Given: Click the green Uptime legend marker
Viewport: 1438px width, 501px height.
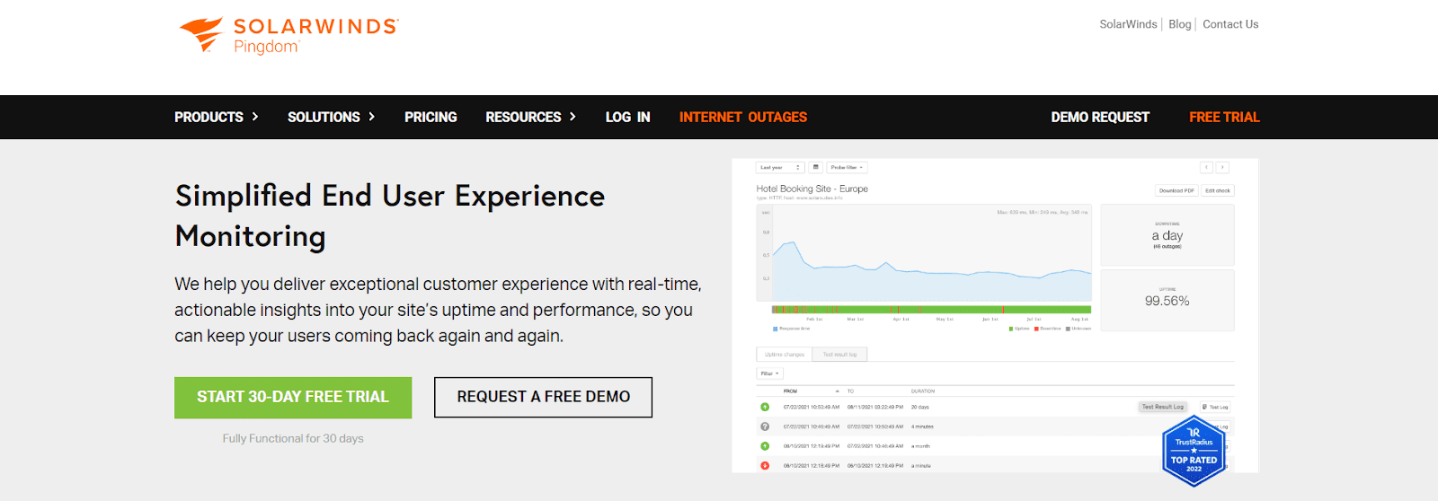Looking at the screenshot, I should [1010, 329].
